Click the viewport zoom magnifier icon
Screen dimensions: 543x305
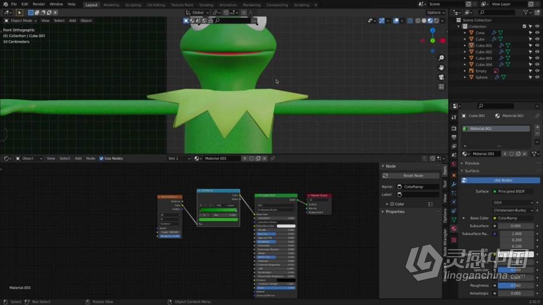[441, 58]
